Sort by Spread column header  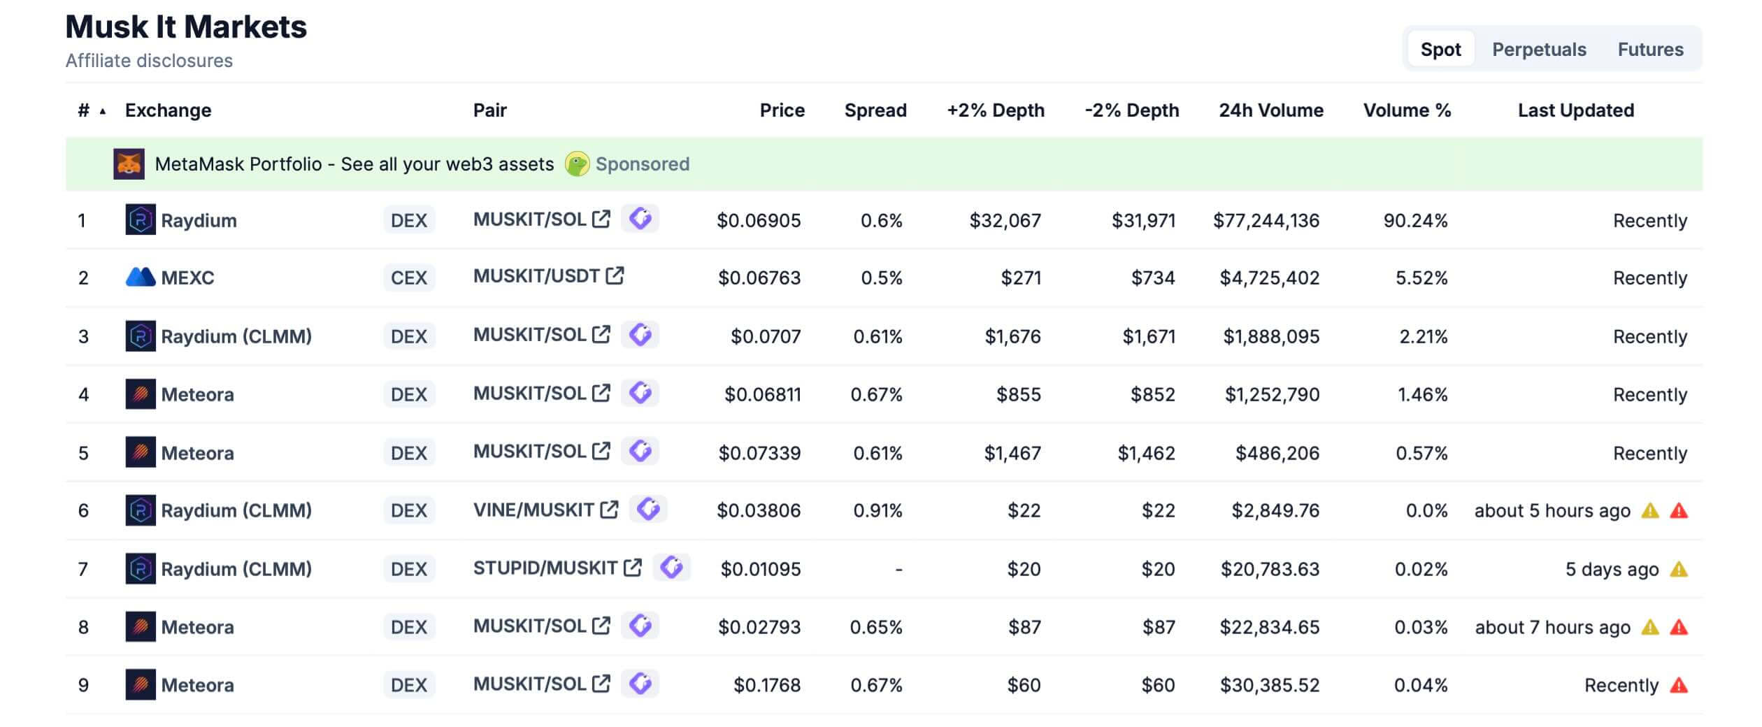point(875,110)
